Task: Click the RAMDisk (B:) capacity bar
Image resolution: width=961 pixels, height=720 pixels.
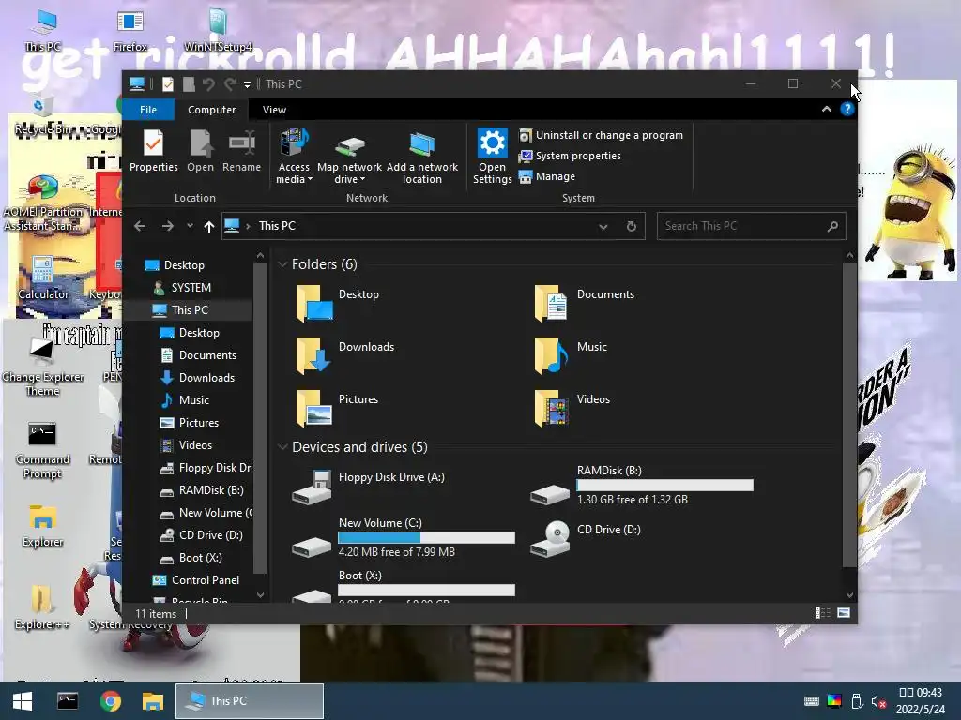Action: pos(665,485)
